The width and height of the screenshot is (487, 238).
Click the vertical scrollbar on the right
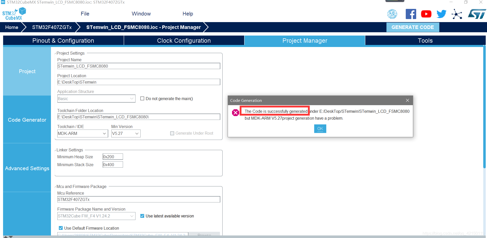pos(484,107)
